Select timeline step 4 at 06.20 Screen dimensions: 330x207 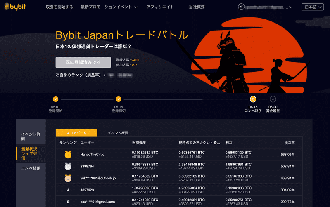273,99
